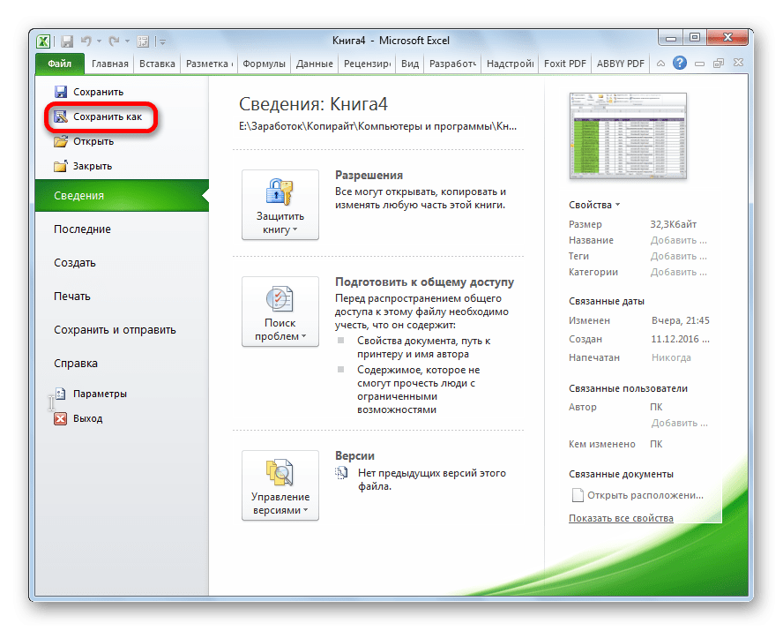783x631 pixels.
Task: Select the Сведения section
Action: click(122, 195)
